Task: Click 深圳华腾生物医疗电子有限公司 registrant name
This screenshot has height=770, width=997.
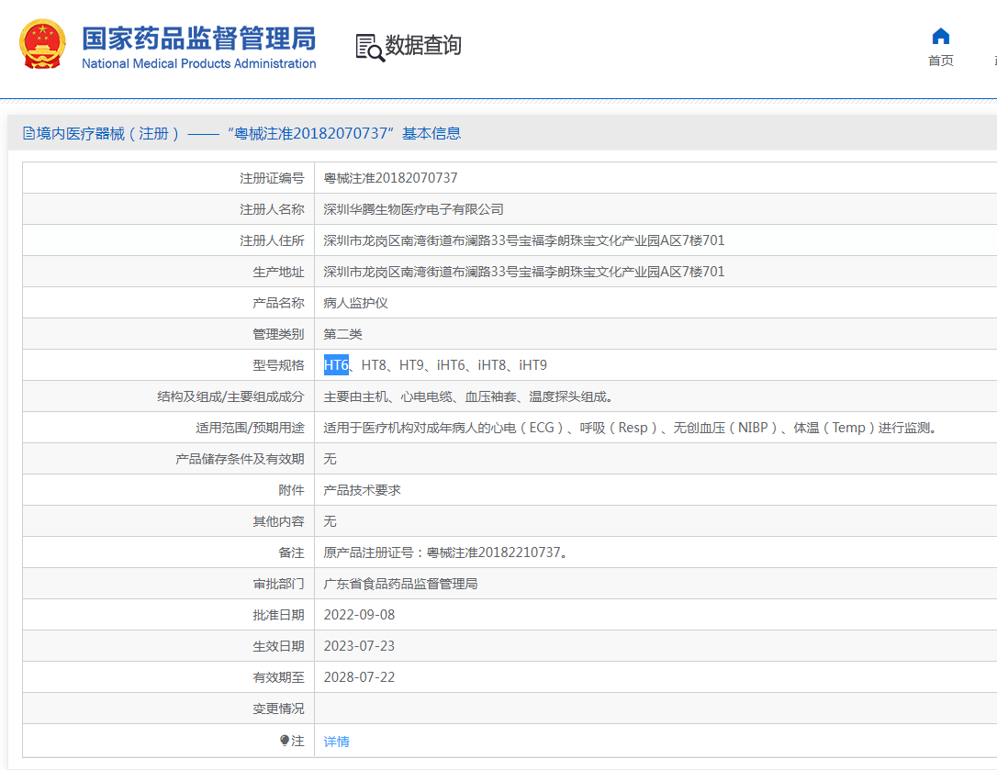Action: (413, 209)
